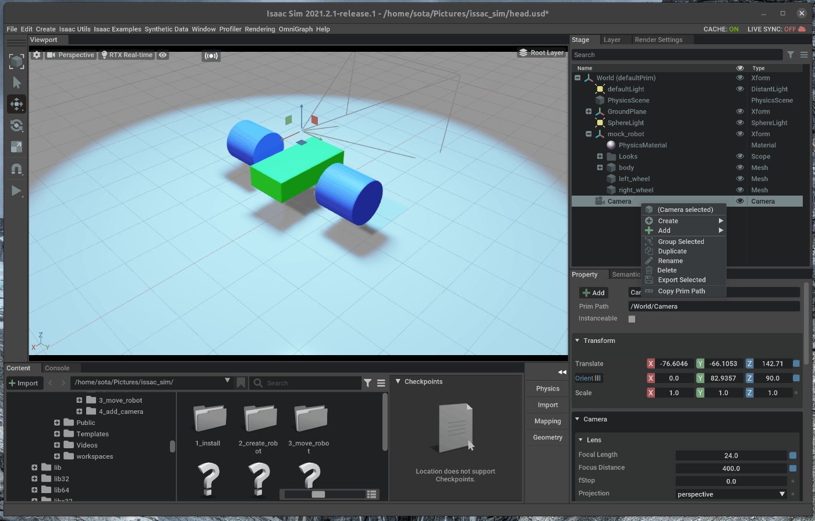Open the Add submenu in context menu
The height and width of the screenshot is (521, 815).
pyautogui.click(x=684, y=231)
